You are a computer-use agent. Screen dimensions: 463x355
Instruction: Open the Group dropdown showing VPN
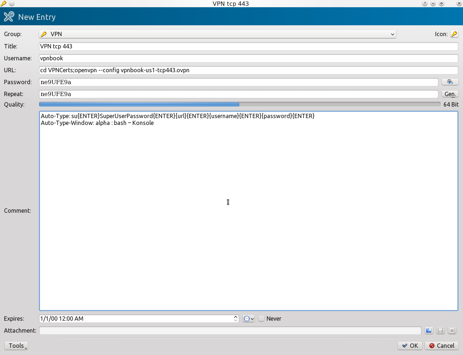217,34
